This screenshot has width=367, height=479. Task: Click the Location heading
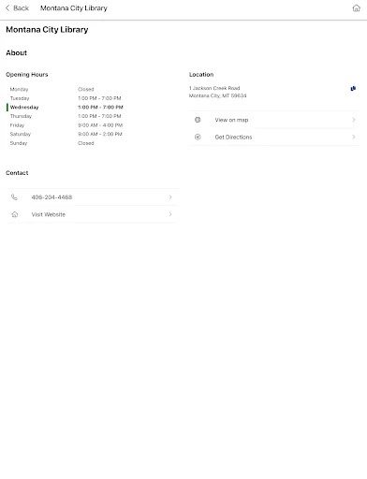pos(201,75)
